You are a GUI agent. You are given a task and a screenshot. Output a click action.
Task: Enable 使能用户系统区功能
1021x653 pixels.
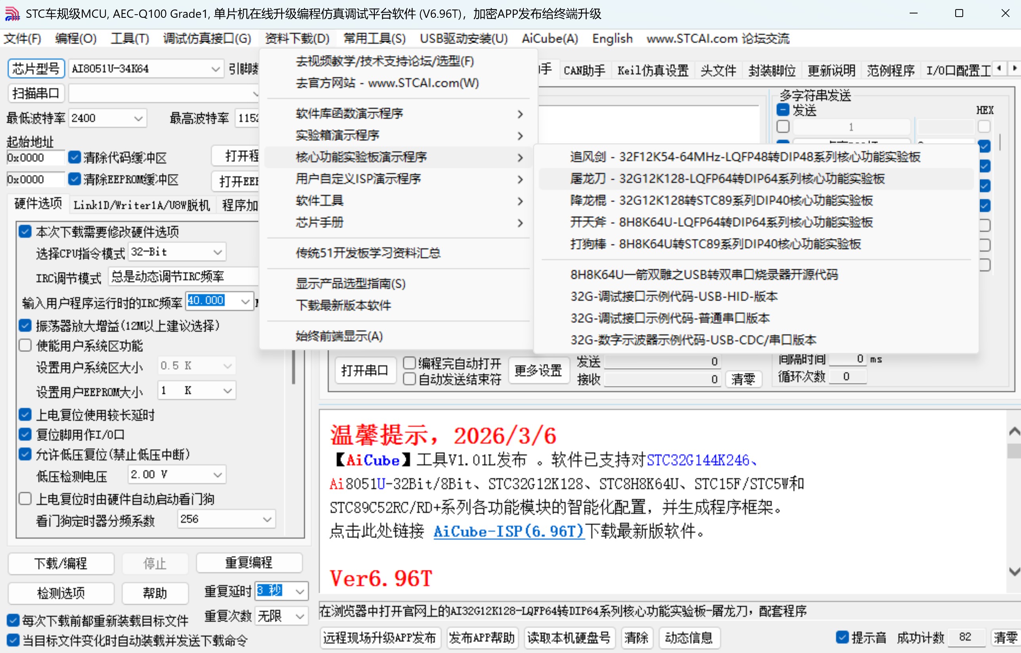25,345
